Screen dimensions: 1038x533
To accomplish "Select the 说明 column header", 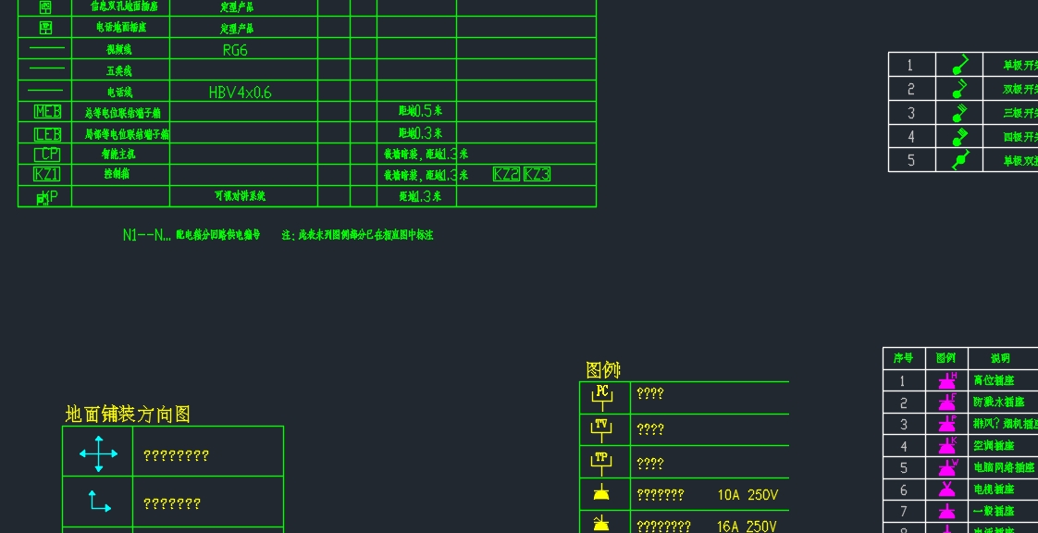I will point(1000,358).
